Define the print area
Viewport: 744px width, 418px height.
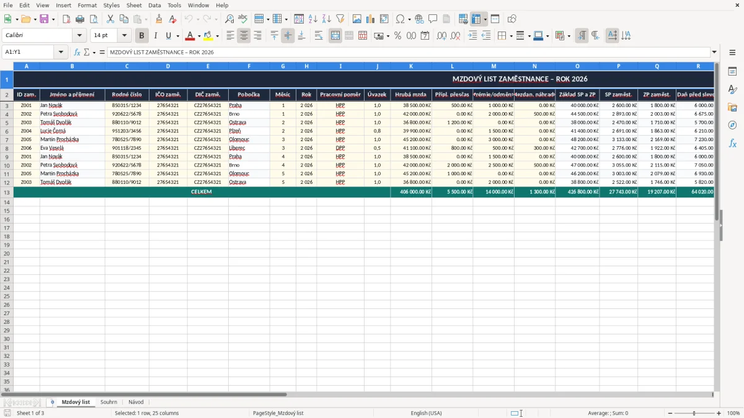[x=463, y=19]
